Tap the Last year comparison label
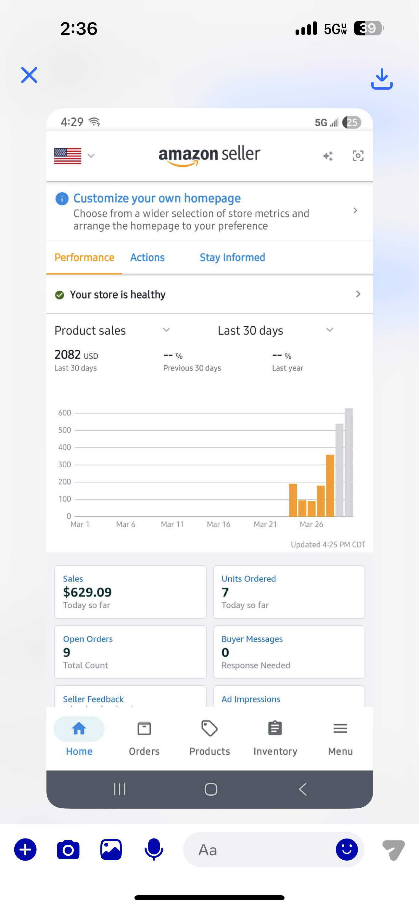This screenshot has height=908, width=419. [287, 368]
